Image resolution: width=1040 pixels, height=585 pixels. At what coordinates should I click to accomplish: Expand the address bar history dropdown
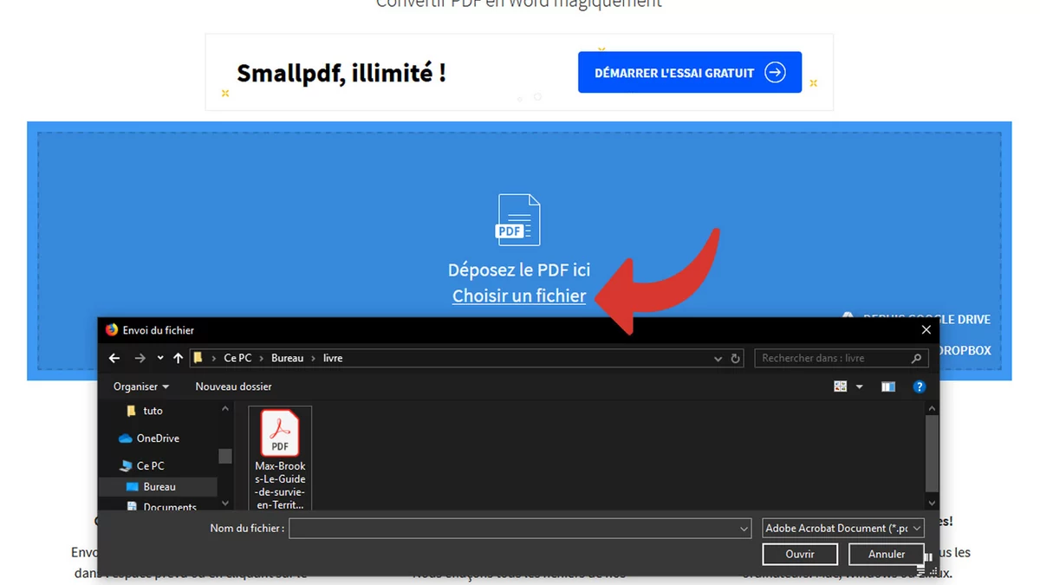718,358
